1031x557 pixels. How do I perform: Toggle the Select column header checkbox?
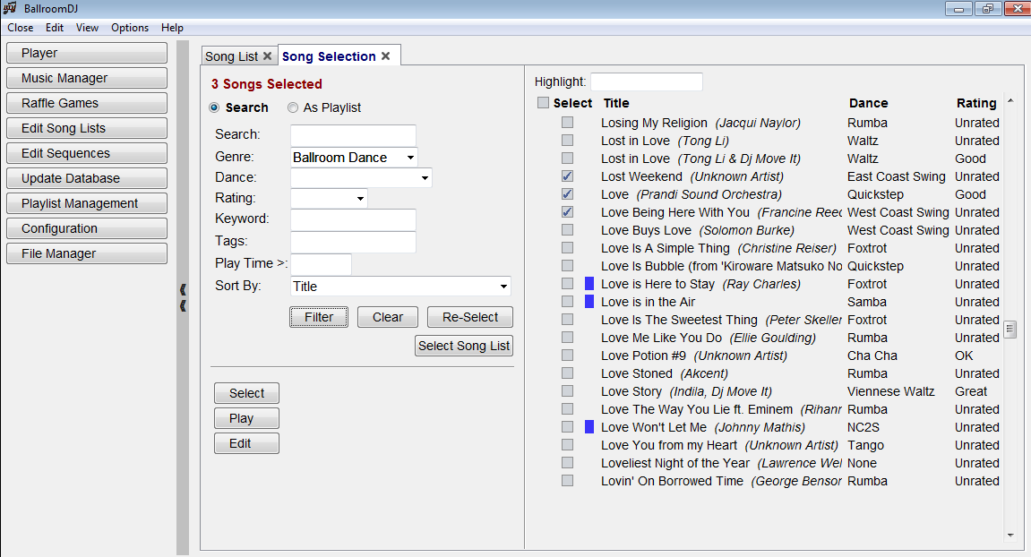pyautogui.click(x=543, y=102)
